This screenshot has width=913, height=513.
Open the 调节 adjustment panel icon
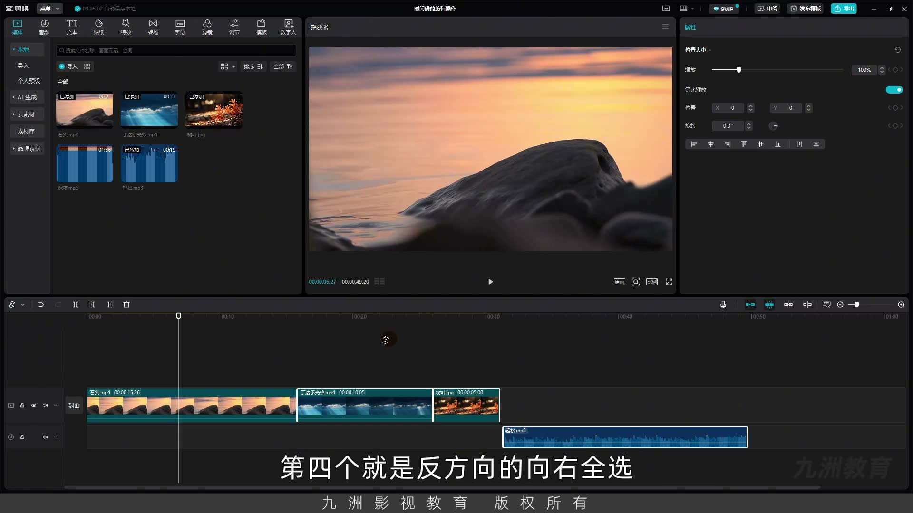[x=234, y=27]
